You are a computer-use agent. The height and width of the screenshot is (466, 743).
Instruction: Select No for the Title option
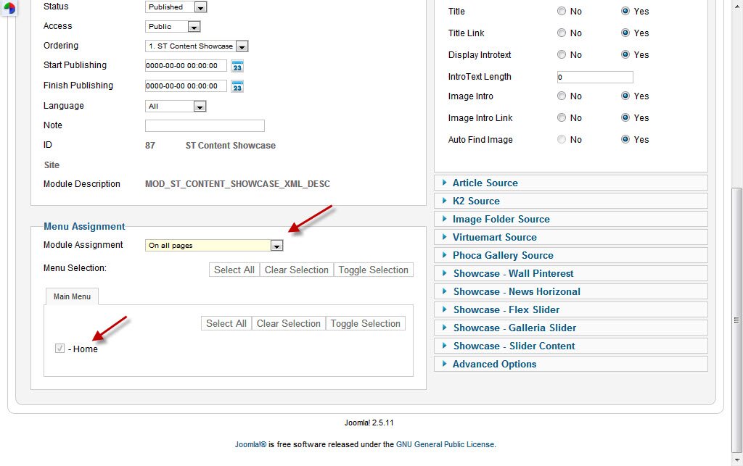(562, 12)
